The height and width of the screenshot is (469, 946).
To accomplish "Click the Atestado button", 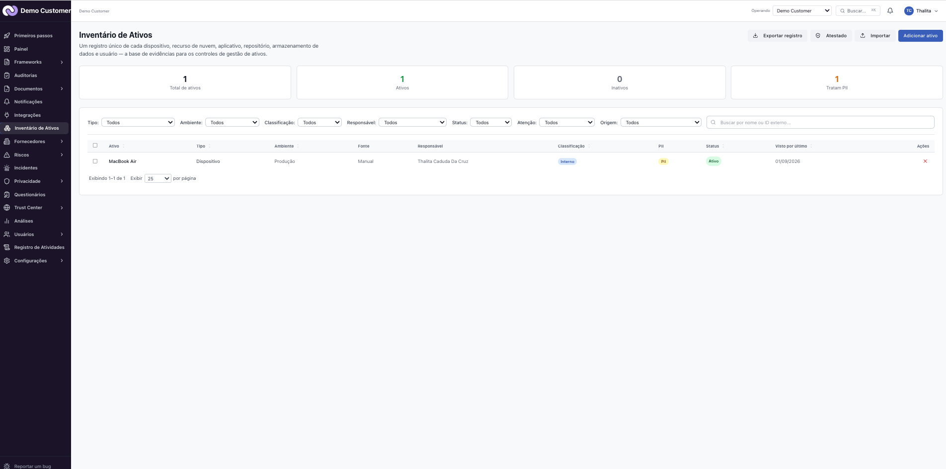I will 831,36.
